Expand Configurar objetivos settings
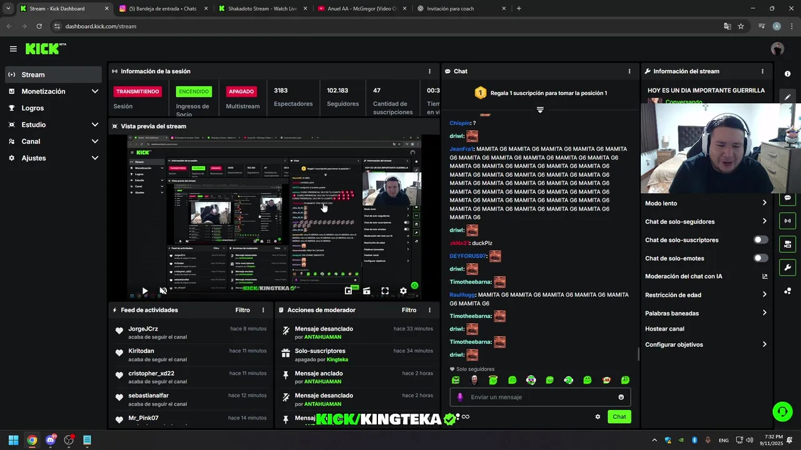The height and width of the screenshot is (450, 801). [x=764, y=344]
